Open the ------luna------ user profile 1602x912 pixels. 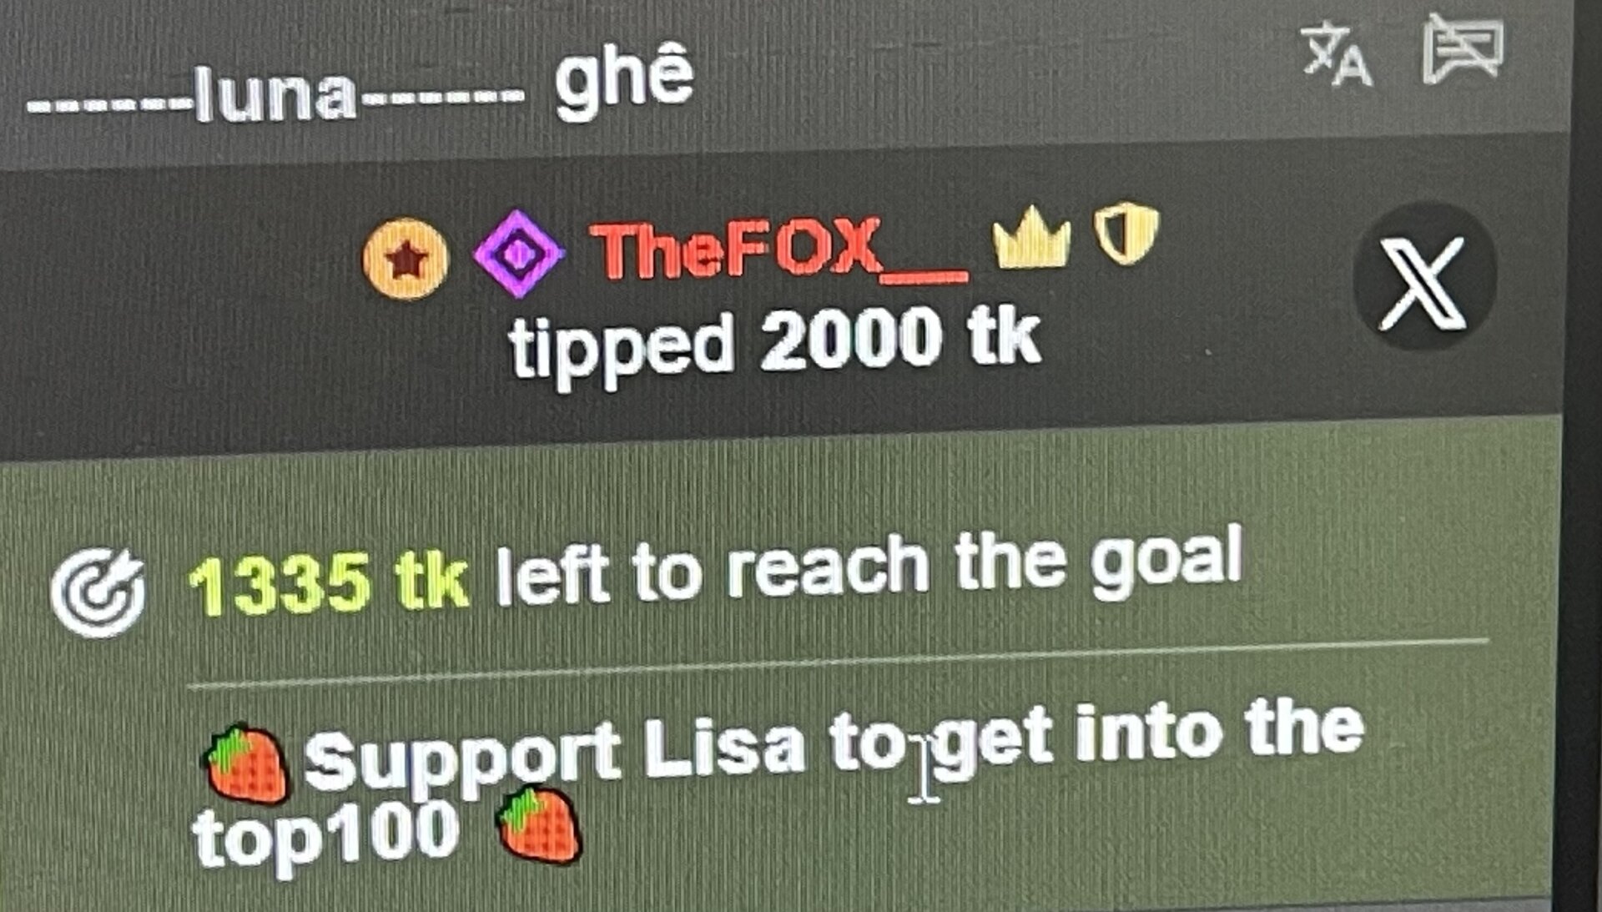(276, 94)
